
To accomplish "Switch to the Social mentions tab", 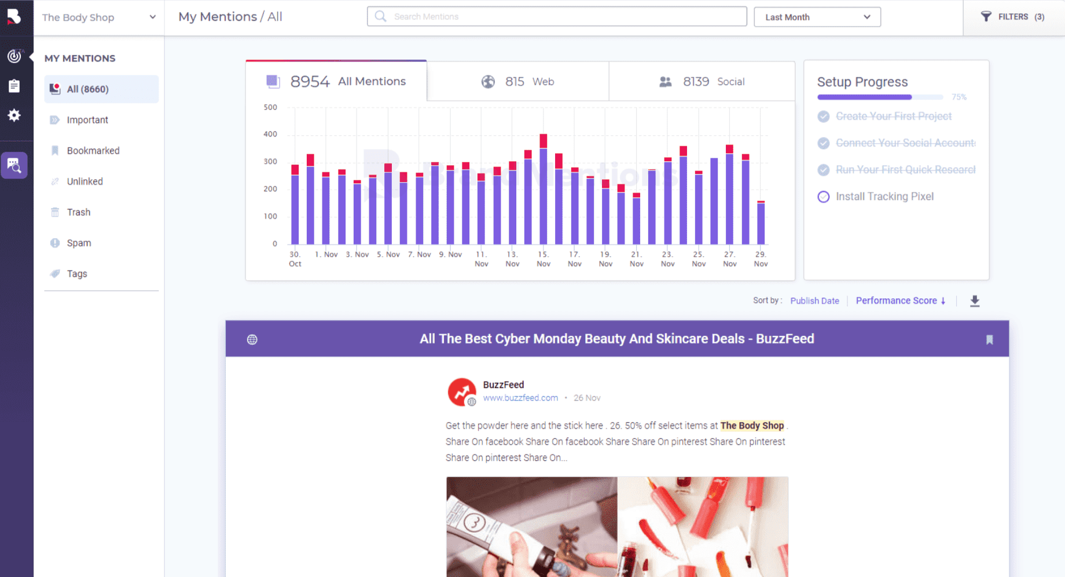I will tap(701, 81).
